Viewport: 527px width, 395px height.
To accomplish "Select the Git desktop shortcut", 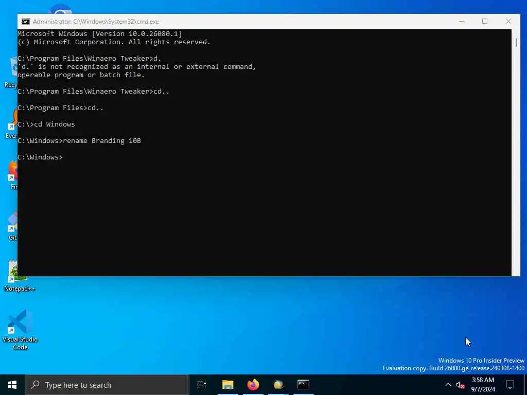I will 12,226.
